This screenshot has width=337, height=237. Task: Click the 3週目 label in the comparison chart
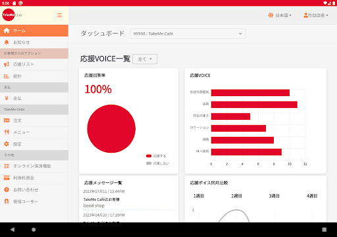274,196
